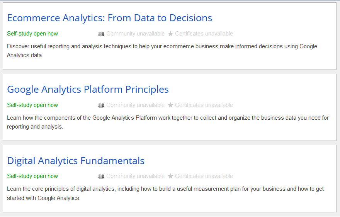Click community people icon for Ecommerce Analytics
This screenshot has width=340, height=217.
click(x=101, y=34)
